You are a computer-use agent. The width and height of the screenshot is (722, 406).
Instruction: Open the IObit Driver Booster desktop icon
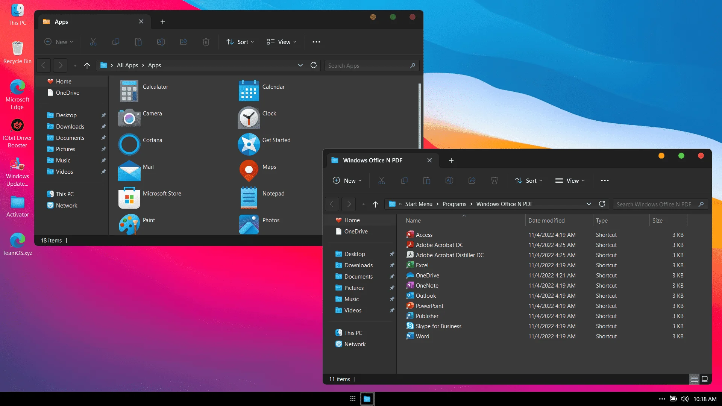coord(17,134)
